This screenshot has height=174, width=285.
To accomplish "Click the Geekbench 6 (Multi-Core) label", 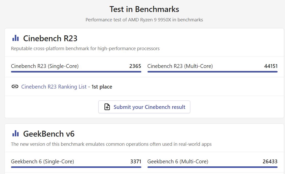I will point(178,162).
